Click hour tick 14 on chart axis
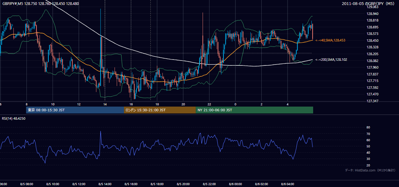Screen dimensions: 399x187 pos(105,104)
